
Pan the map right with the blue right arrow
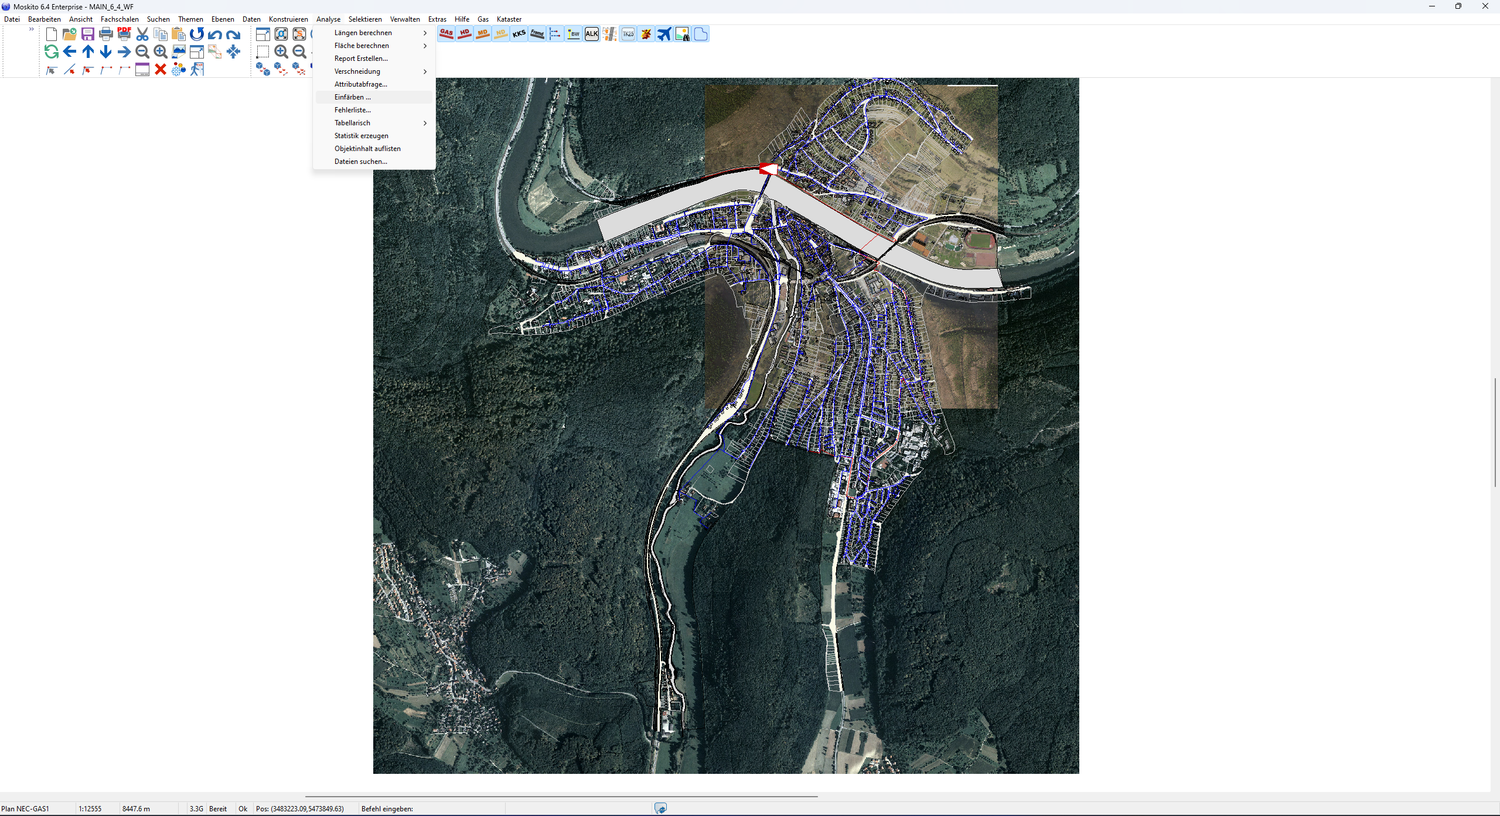[124, 52]
